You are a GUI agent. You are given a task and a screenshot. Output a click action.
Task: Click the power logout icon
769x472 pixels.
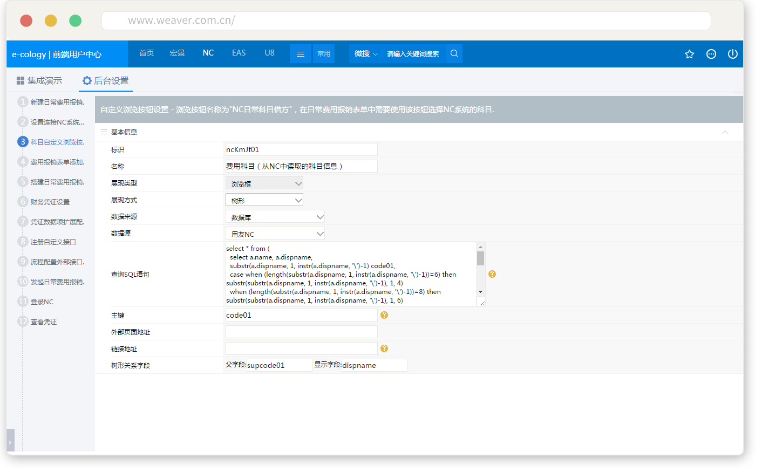click(x=732, y=54)
